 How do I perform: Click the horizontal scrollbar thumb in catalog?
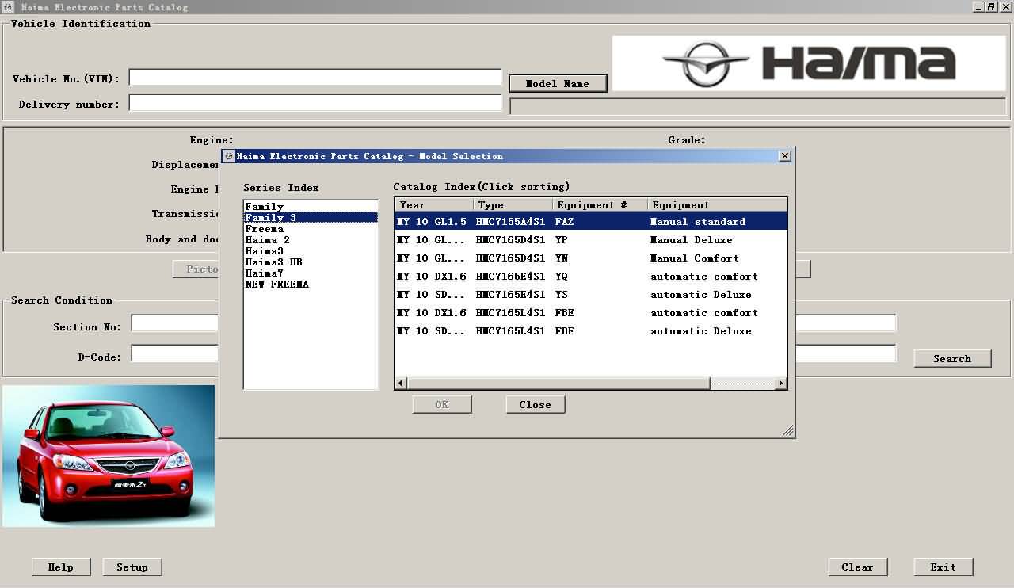coord(558,384)
